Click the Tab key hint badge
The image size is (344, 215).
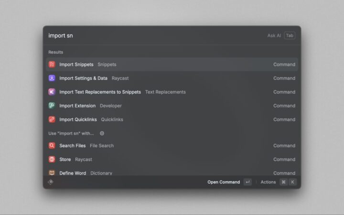tap(290, 36)
